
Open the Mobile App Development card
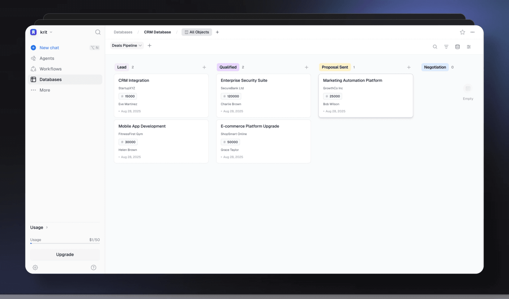pyautogui.click(x=161, y=141)
